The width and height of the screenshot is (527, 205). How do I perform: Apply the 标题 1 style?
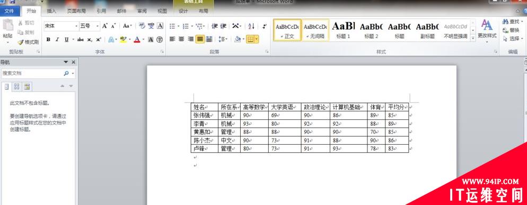click(x=344, y=30)
